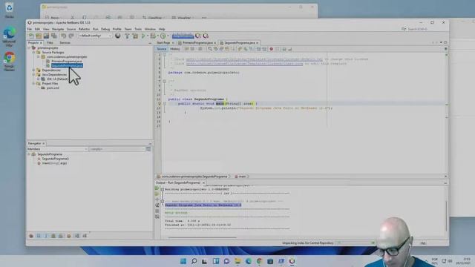Open the Tools menu

click(138, 29)
